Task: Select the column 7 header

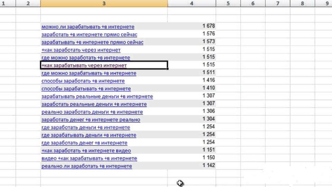Action: (x=278, y=3)
